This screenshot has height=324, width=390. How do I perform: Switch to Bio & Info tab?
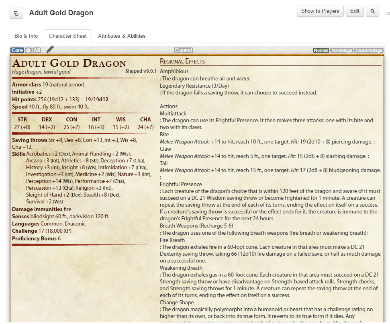click(x=26, y=36)
